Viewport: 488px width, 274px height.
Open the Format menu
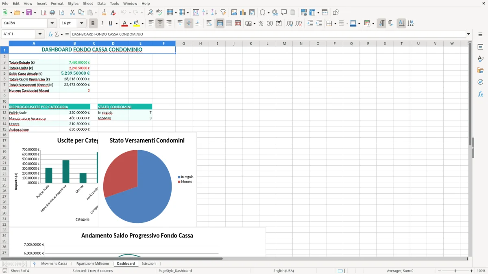tap(57, 3)
